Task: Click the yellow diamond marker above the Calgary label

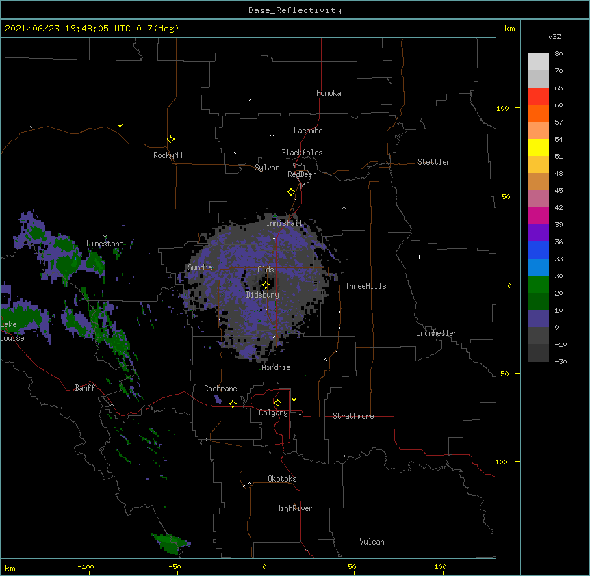Action: pos(277,403)
